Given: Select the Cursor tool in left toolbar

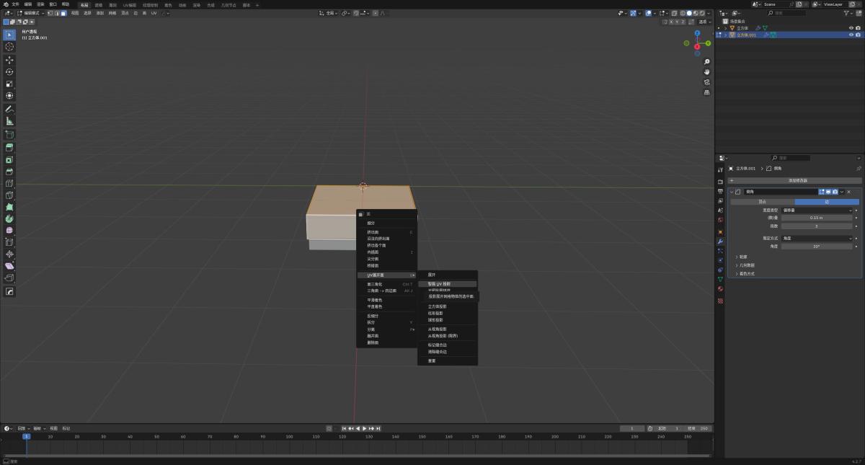Looking at the screenshot, I should (9, 46).
